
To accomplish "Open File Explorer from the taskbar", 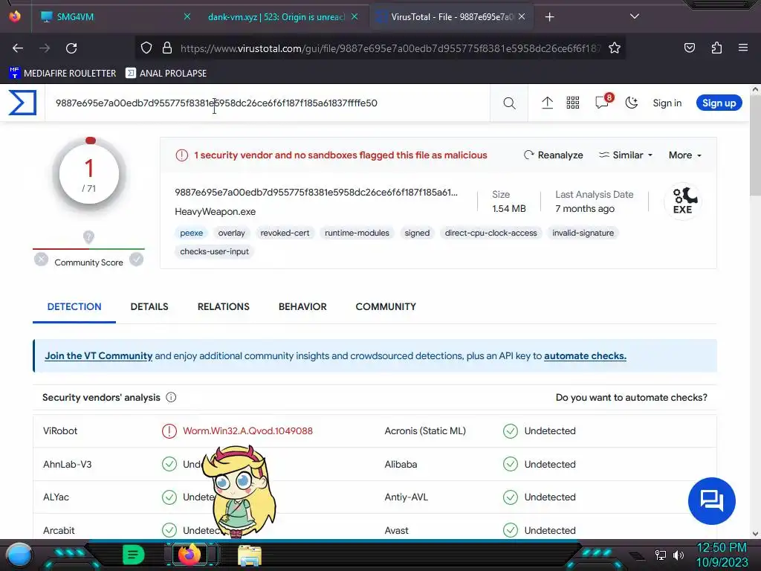I will click(250, 555).
